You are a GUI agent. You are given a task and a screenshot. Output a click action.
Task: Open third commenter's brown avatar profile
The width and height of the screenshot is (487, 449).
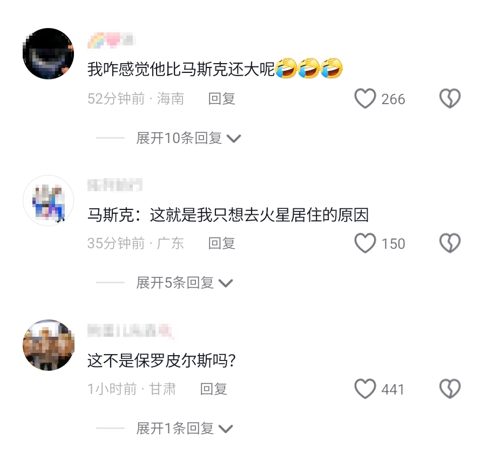[49, 345]
